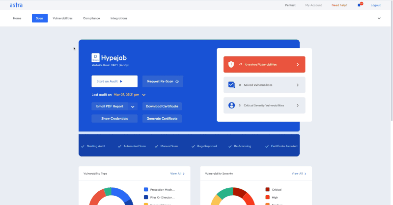The image size is (393, 205).
Task: Go to the Home tab
Action: 17,18
